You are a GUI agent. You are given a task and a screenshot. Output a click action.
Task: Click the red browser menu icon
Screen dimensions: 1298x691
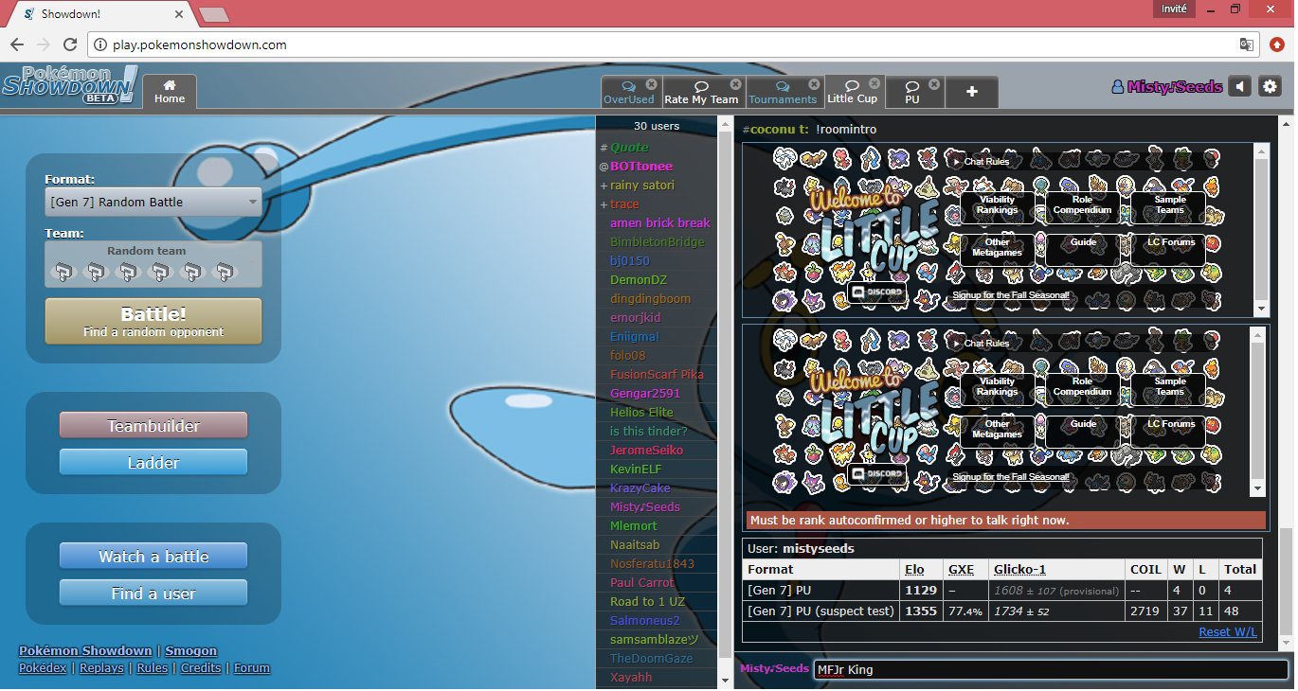[1277, 44]
